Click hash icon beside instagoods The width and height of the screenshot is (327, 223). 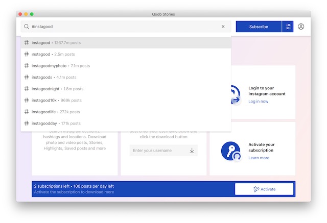coord(27,77)
